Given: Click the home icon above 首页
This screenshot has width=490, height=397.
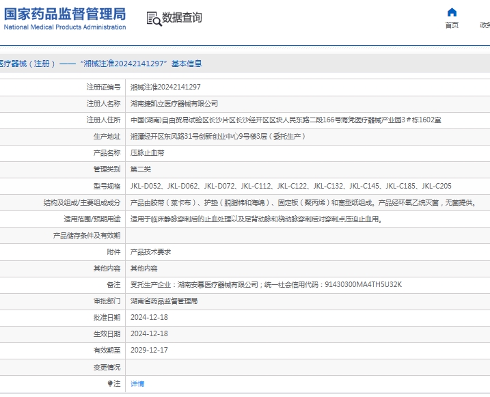Looking at the screenshot, I should tap(452, 12).
